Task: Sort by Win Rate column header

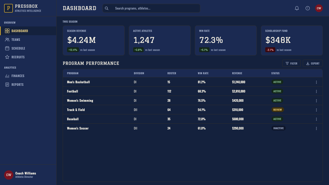Action: pos(203,73)
